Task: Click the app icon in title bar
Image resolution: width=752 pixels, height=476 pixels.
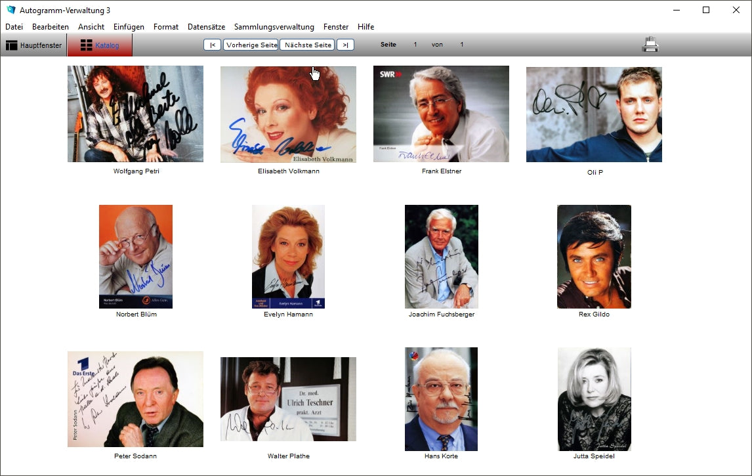Action: 10,10
